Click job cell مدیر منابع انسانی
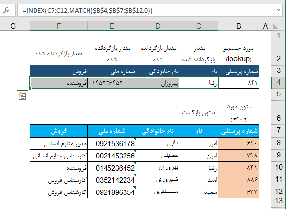 pos(58,143)
